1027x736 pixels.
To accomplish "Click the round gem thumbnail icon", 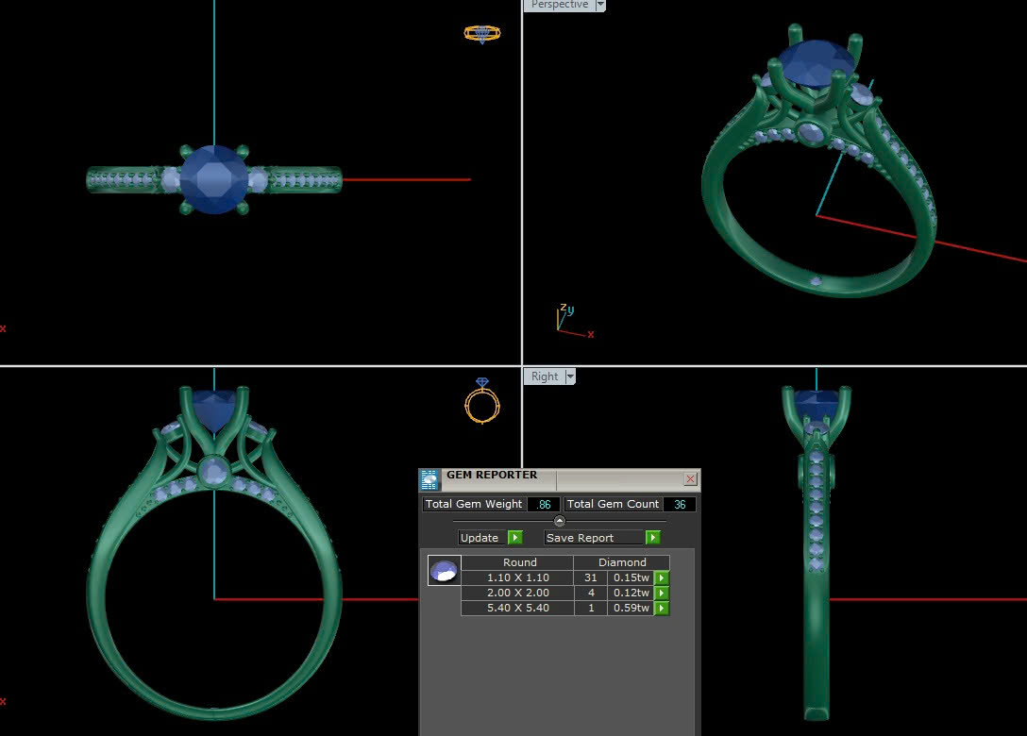I will pos(444,570).
